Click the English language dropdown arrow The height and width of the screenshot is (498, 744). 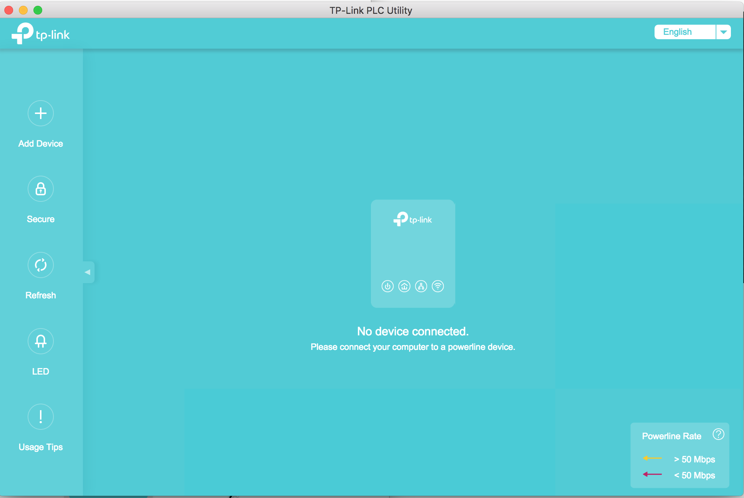pyautogui.click(x=723, y=32)
